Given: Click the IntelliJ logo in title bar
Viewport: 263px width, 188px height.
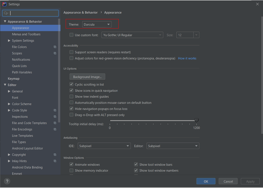Looking at the screenshot, I should [x=4, y=4].
